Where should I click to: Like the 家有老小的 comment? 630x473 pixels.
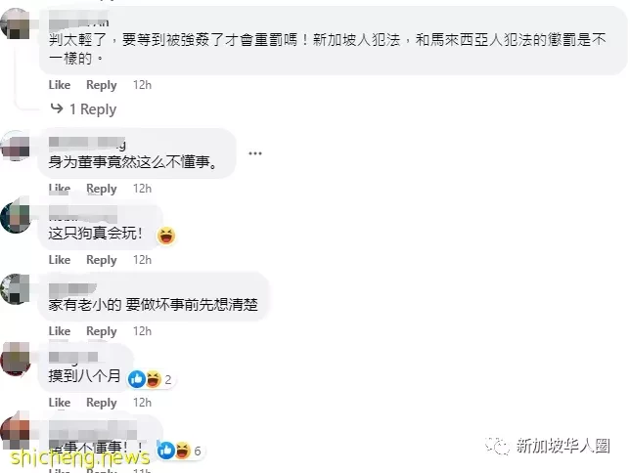coord(60,331)
